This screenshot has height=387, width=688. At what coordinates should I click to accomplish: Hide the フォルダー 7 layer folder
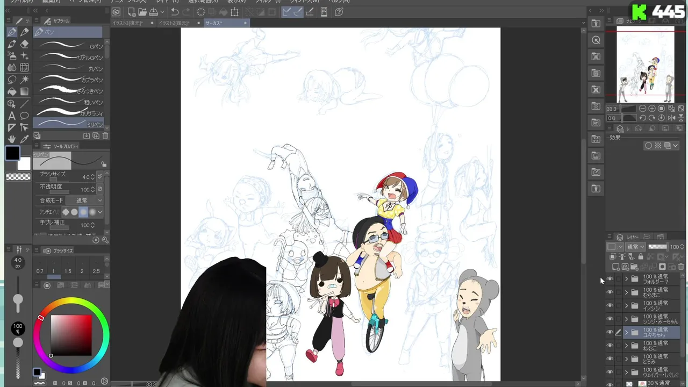[610, 279]
